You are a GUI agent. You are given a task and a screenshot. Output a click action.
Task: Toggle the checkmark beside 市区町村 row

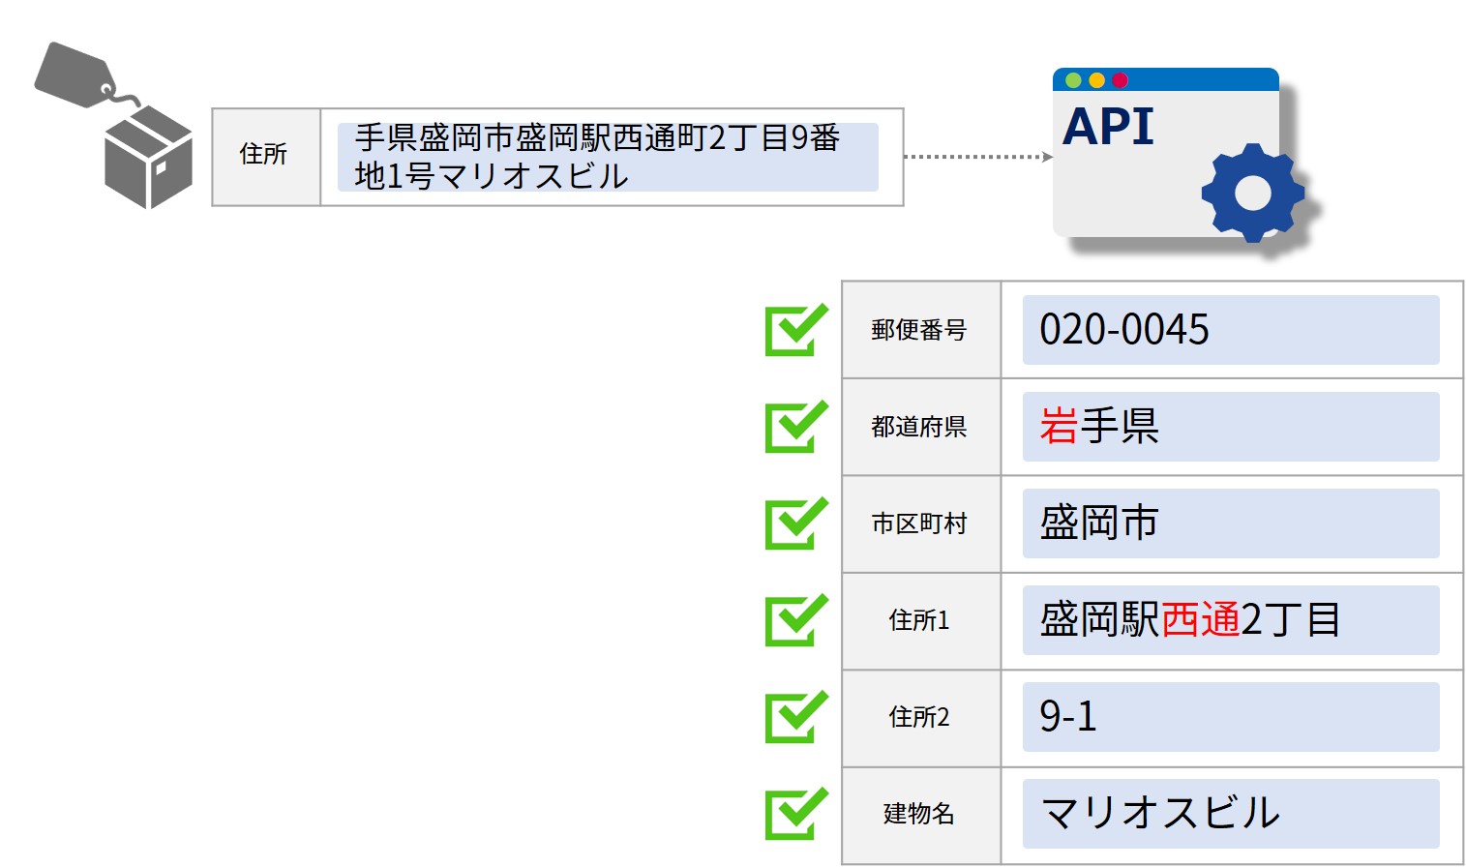click(x=796, y=523)
